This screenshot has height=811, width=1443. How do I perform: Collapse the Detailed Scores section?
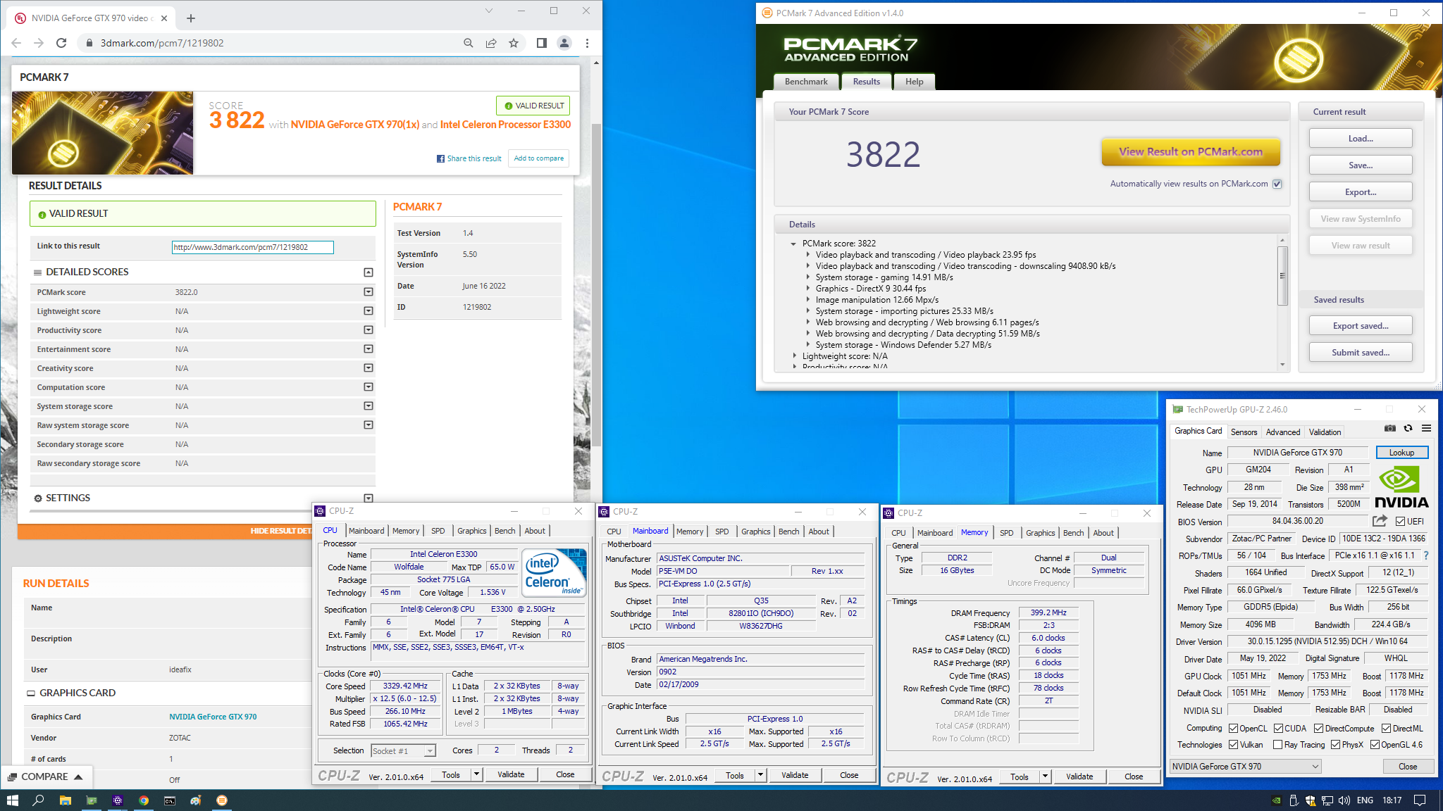click(x=368, y=272)
